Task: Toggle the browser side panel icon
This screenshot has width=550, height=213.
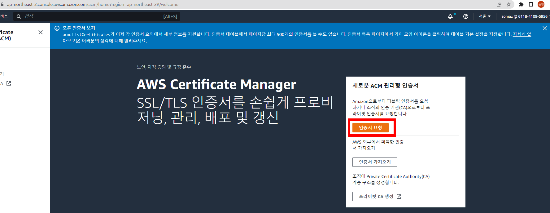Action: point(531,4)
